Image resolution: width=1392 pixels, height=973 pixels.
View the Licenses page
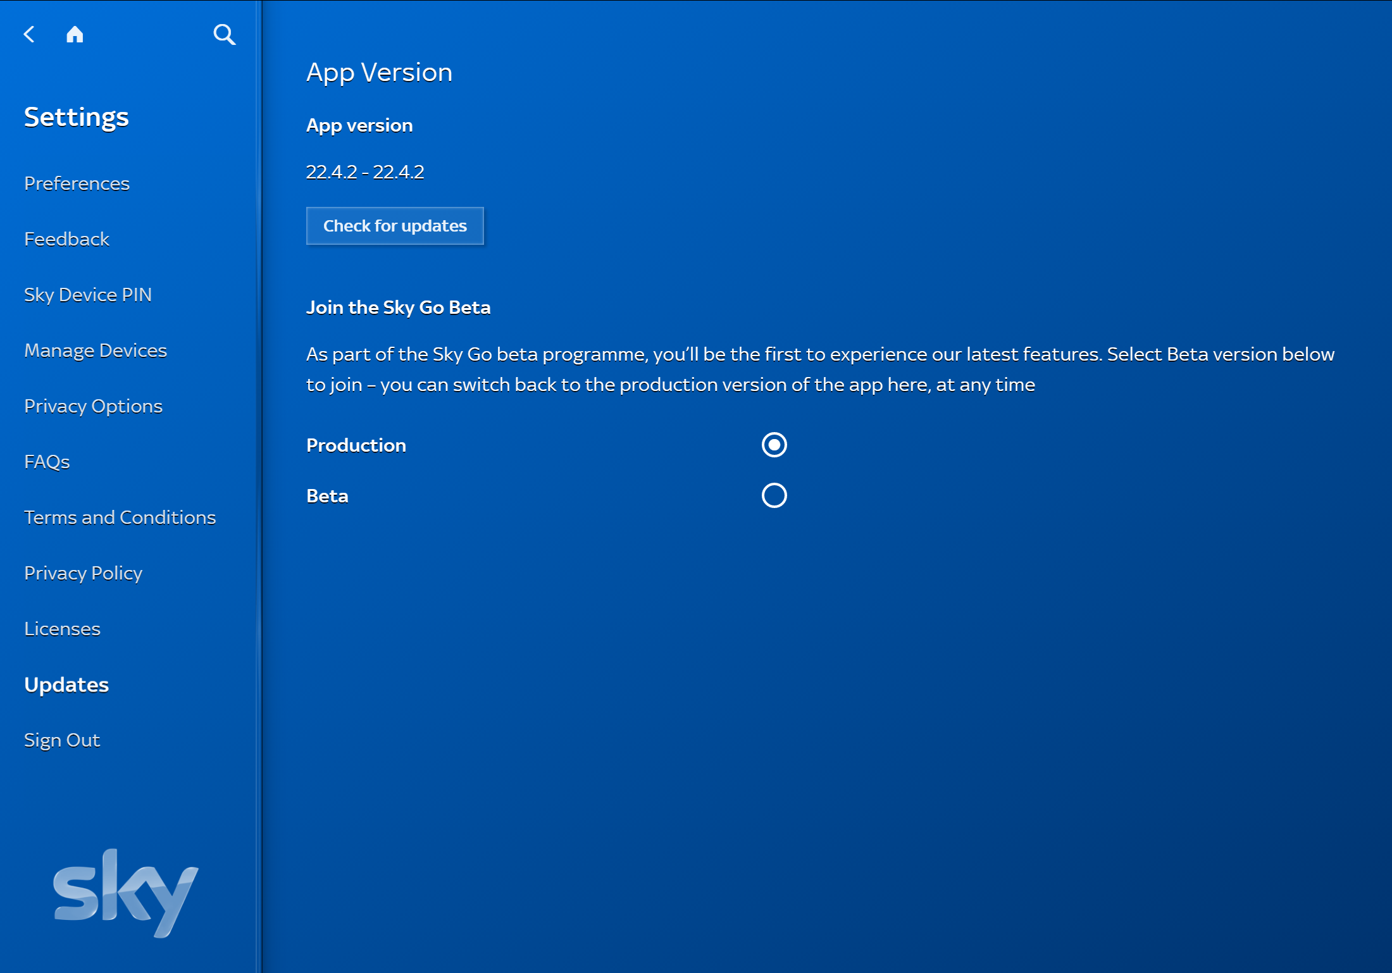(x=62, y=628)
